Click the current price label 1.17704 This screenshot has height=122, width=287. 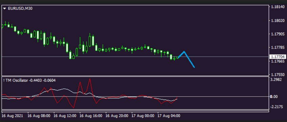click(278, 57)
